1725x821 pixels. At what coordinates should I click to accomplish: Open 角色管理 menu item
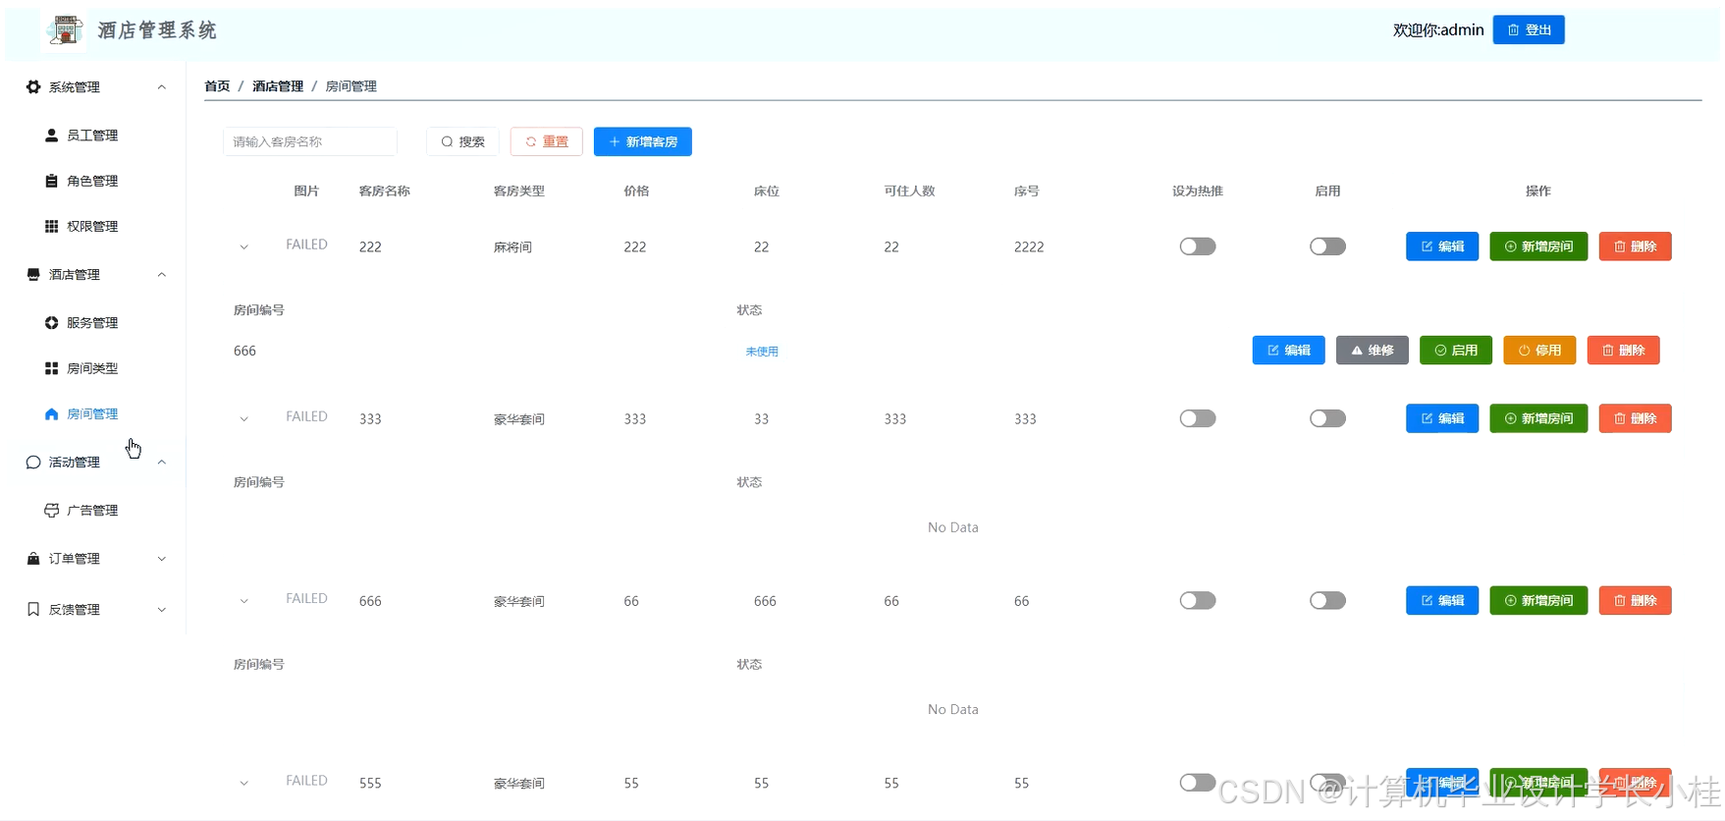(x=94, y=181)
